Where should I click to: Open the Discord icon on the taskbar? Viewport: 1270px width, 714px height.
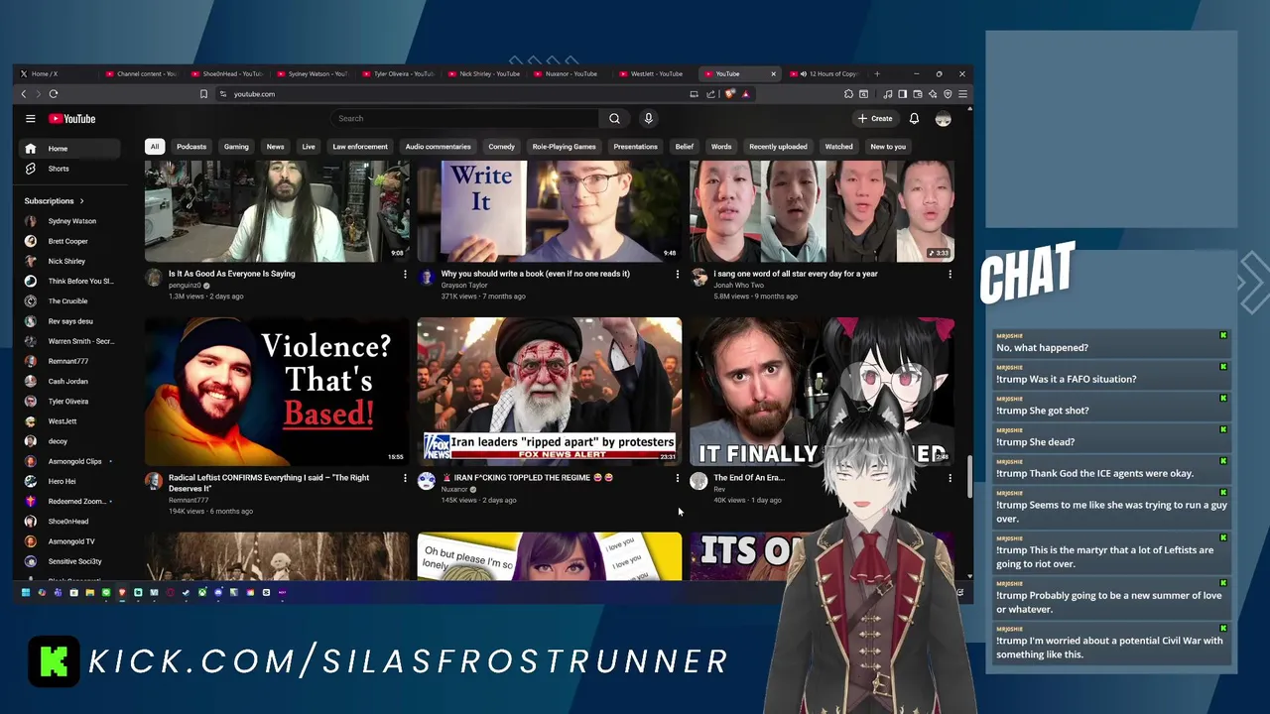[218, 593]
